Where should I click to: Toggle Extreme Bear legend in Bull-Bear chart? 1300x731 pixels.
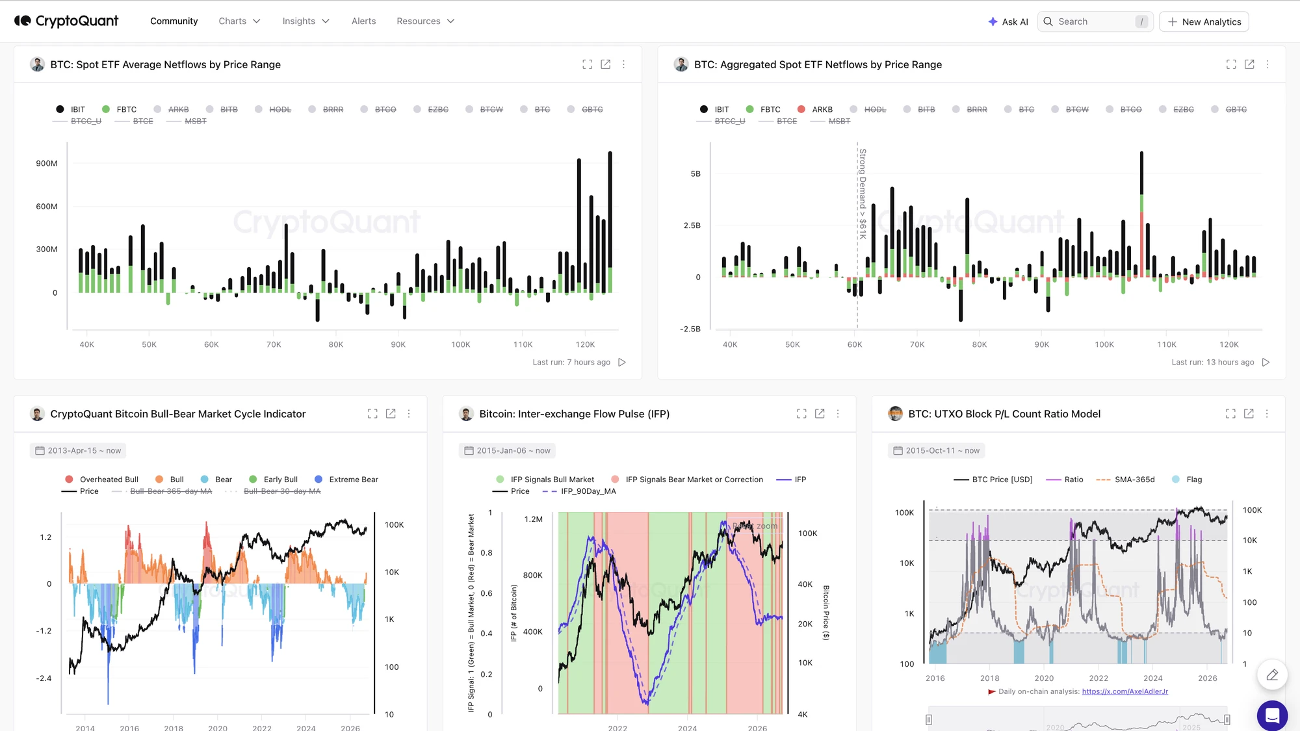click(346, 480)
